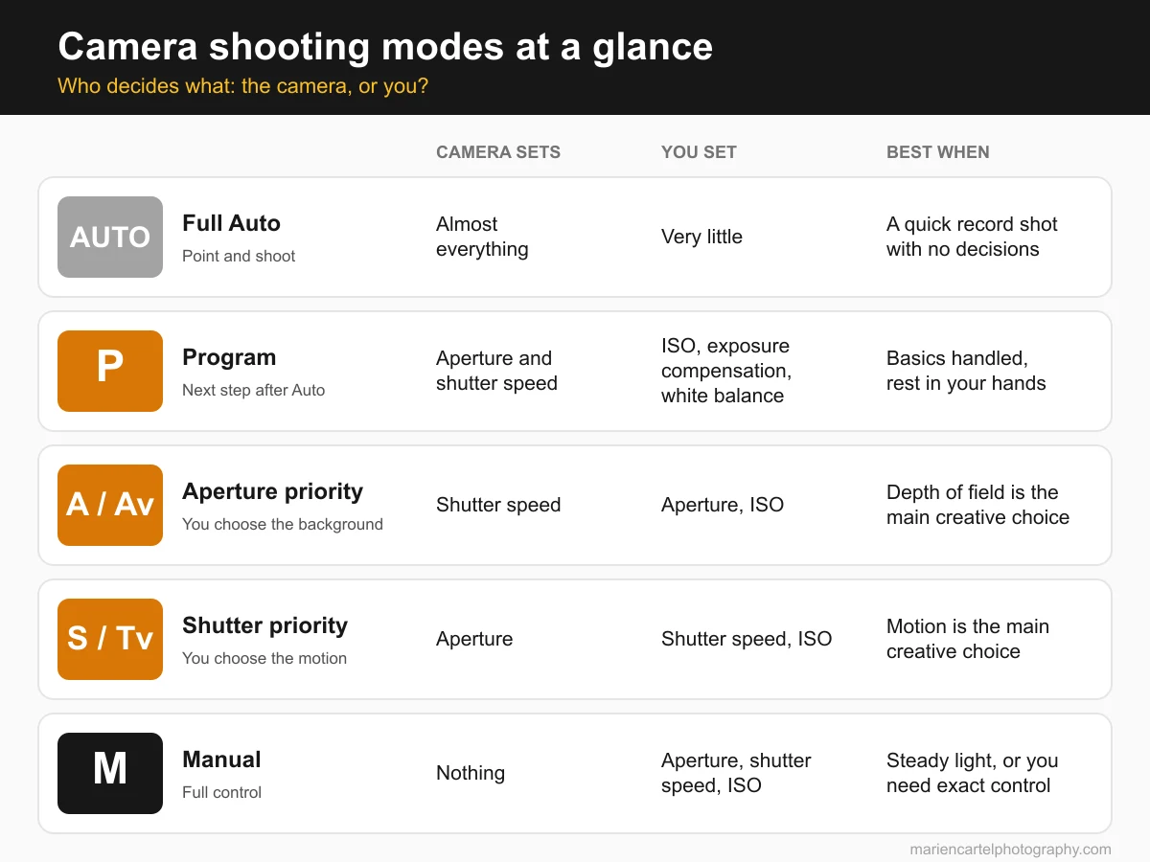This screenshot has height=862, width=1150.
Task: Click the 'BEST WHEN' column header
Action: pos(938,152)
